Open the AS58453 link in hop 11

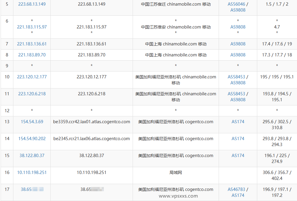pyautogui.click(x=236, y=94)
